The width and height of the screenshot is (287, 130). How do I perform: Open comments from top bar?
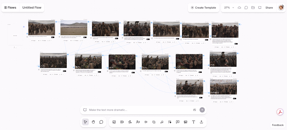coord(246,8)
